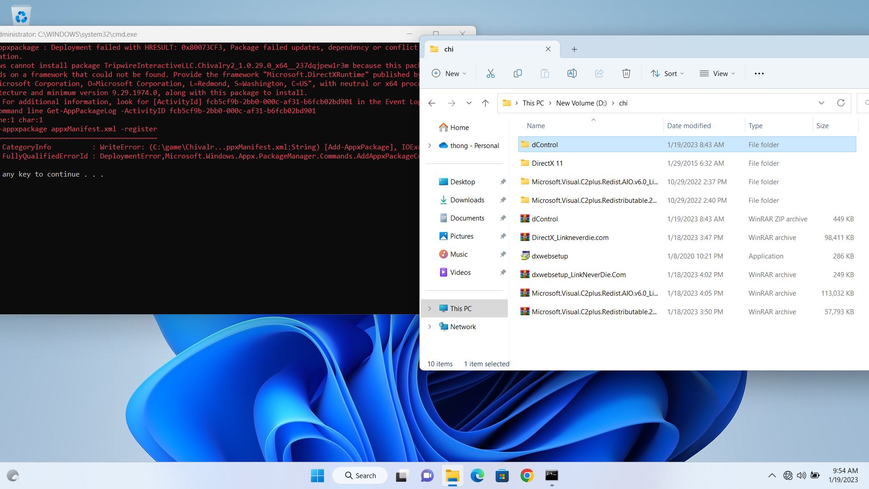Image resolution: width=869 pixels, height=489 pixels.
Task: Click the Rename icon in toolbar
Action: [x=572, y=73]
